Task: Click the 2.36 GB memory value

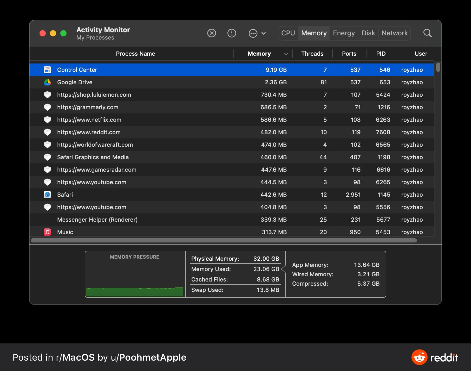Action: tap(276, 82)
